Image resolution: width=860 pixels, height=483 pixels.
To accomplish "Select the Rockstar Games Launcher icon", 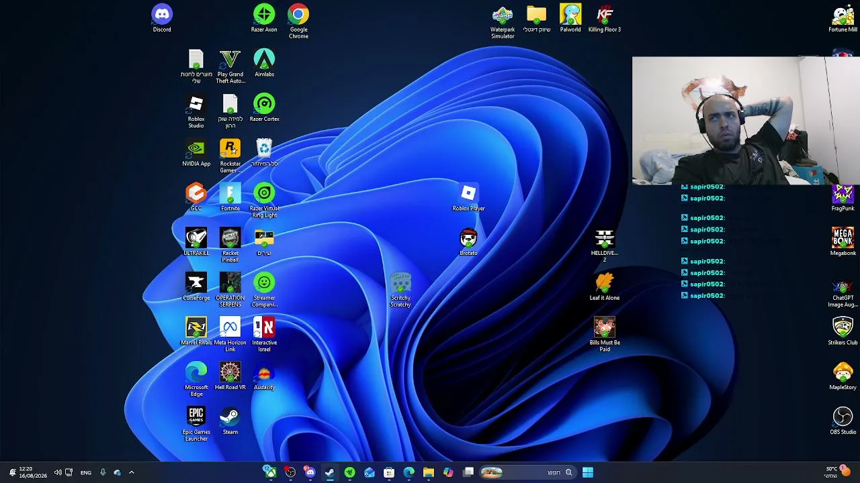I will tap(230, 156).
